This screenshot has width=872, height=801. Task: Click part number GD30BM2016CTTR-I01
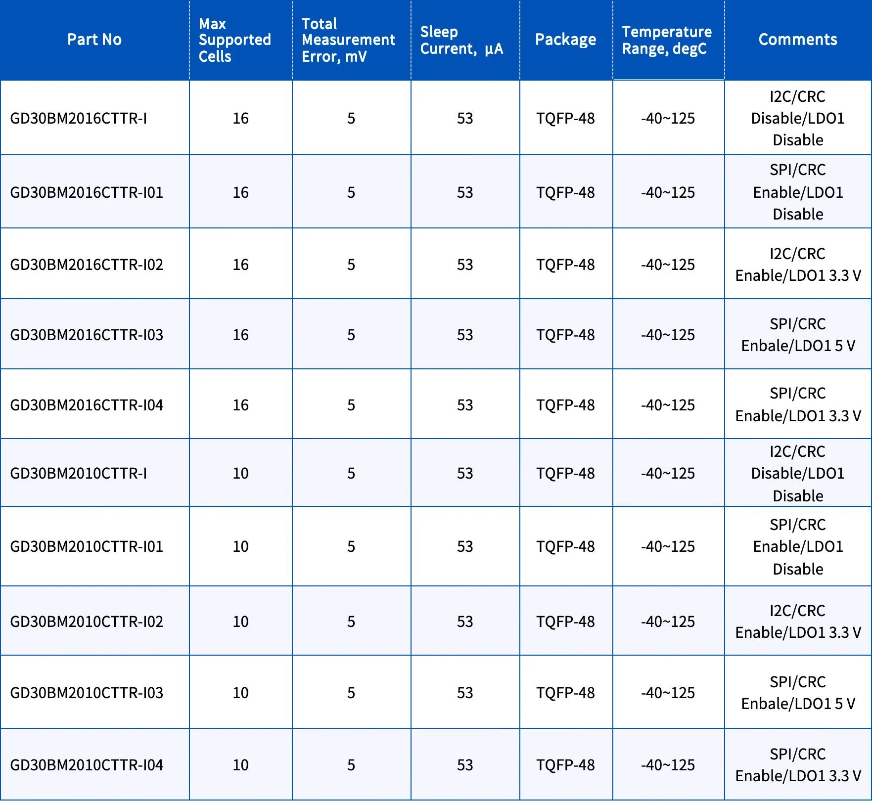(87, 192)
